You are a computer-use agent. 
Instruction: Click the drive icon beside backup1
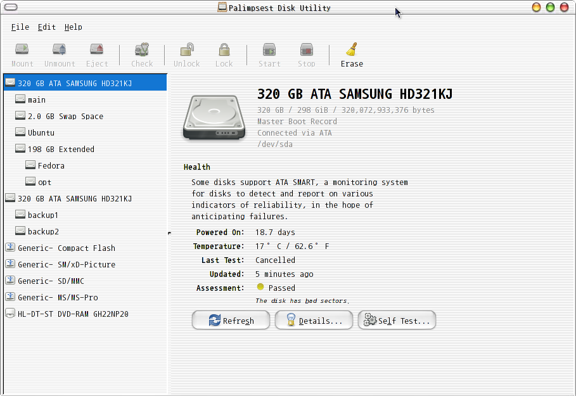[x=20, y=214]
